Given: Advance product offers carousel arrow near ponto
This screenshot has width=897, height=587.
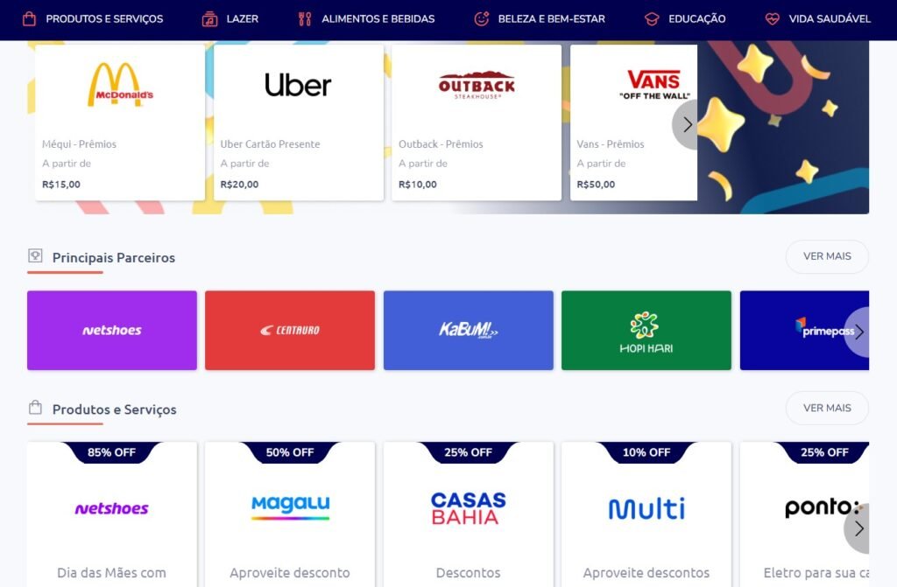Looking at the screenshot, I should pyautogui.click(x=857, y=528).
